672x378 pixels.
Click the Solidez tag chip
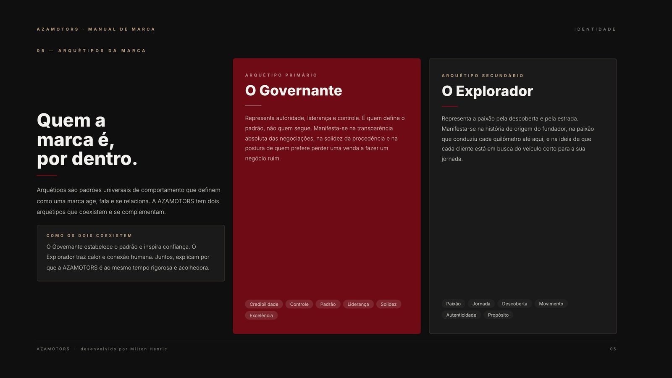(x=388, y=304)
